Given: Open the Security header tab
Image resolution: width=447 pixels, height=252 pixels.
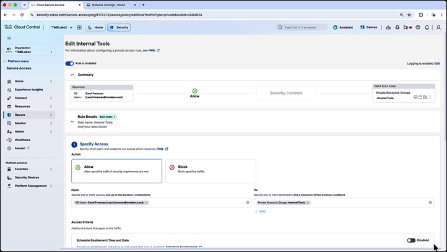Looking at the screenshot, I should coord(119,27).
